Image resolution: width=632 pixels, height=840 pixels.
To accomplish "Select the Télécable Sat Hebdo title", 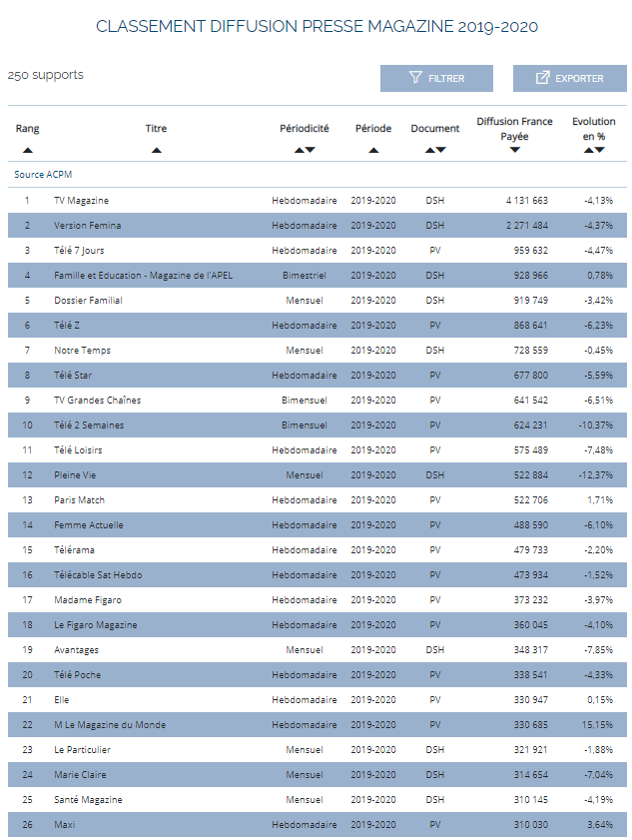I will tap(98, 575).
